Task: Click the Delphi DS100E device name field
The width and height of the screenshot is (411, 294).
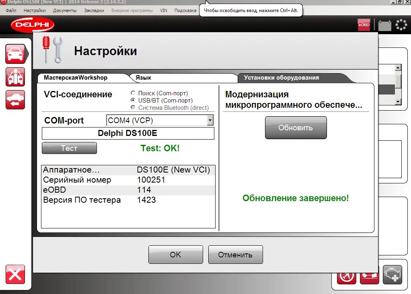Action: [x=128, y=133]
